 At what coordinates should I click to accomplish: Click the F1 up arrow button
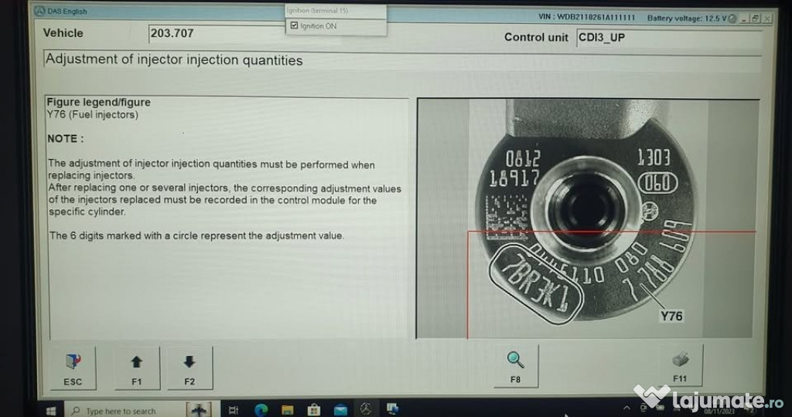(x=137, y=367)
